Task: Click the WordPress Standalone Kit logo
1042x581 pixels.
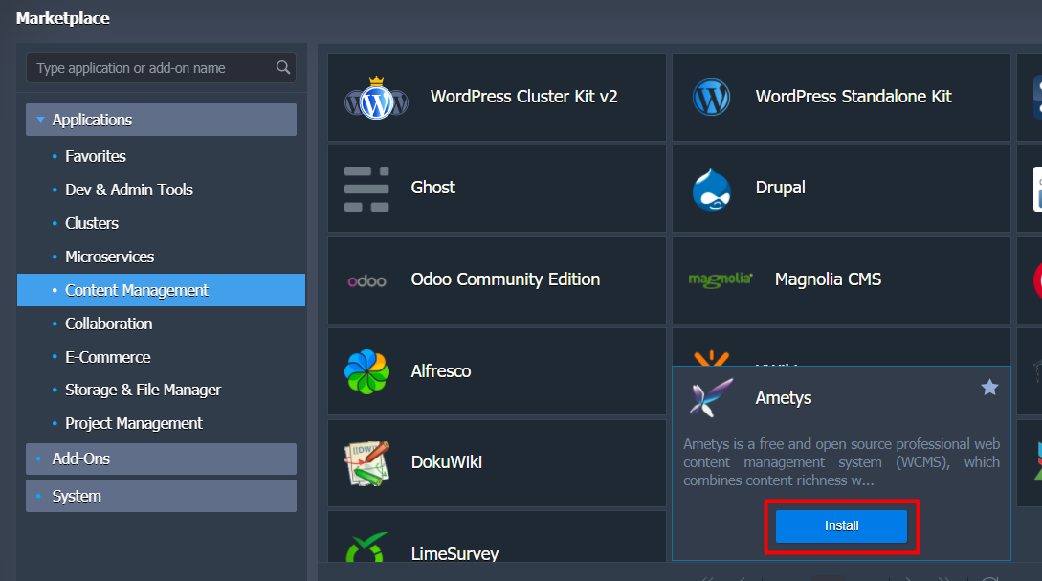Action: (x=711, y=97)
